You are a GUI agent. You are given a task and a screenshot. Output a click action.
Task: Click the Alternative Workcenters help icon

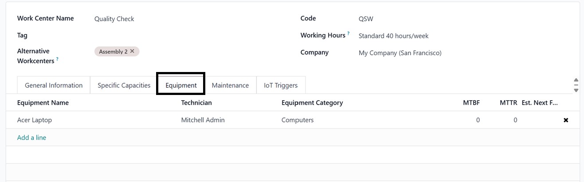point(58,59)
